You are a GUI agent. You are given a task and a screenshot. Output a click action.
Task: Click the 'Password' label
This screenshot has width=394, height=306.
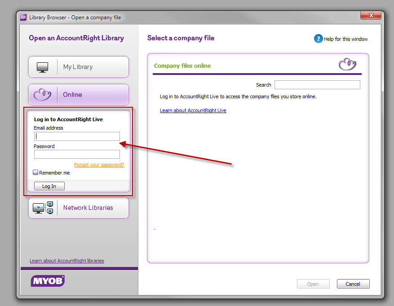click(44, 146)
